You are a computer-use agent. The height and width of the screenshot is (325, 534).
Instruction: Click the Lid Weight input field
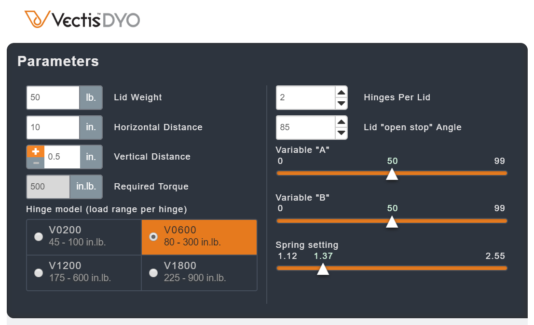click(x=53, y=97)
